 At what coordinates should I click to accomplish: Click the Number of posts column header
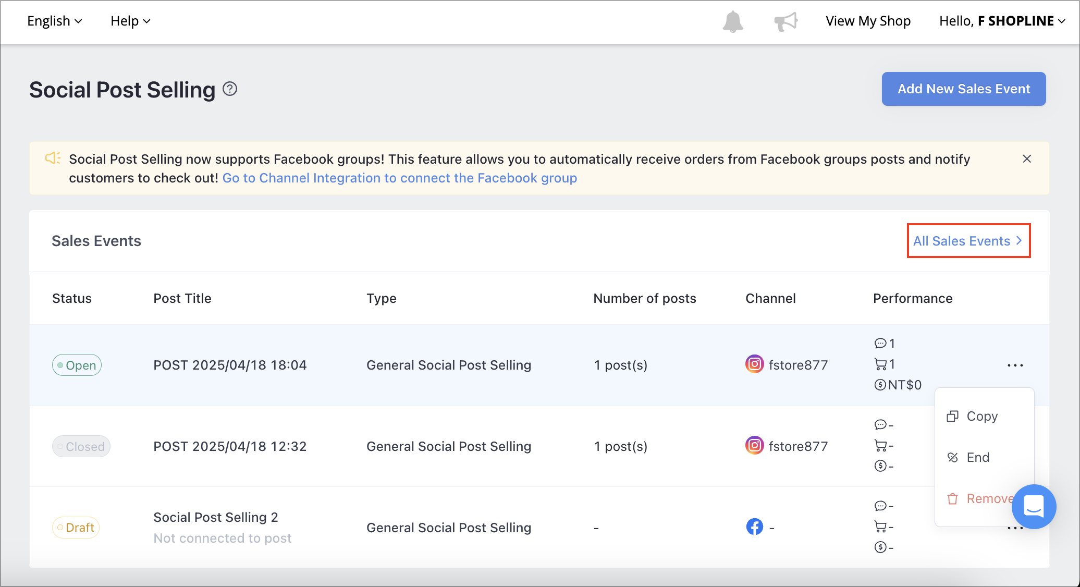click(x=645, y=298)
